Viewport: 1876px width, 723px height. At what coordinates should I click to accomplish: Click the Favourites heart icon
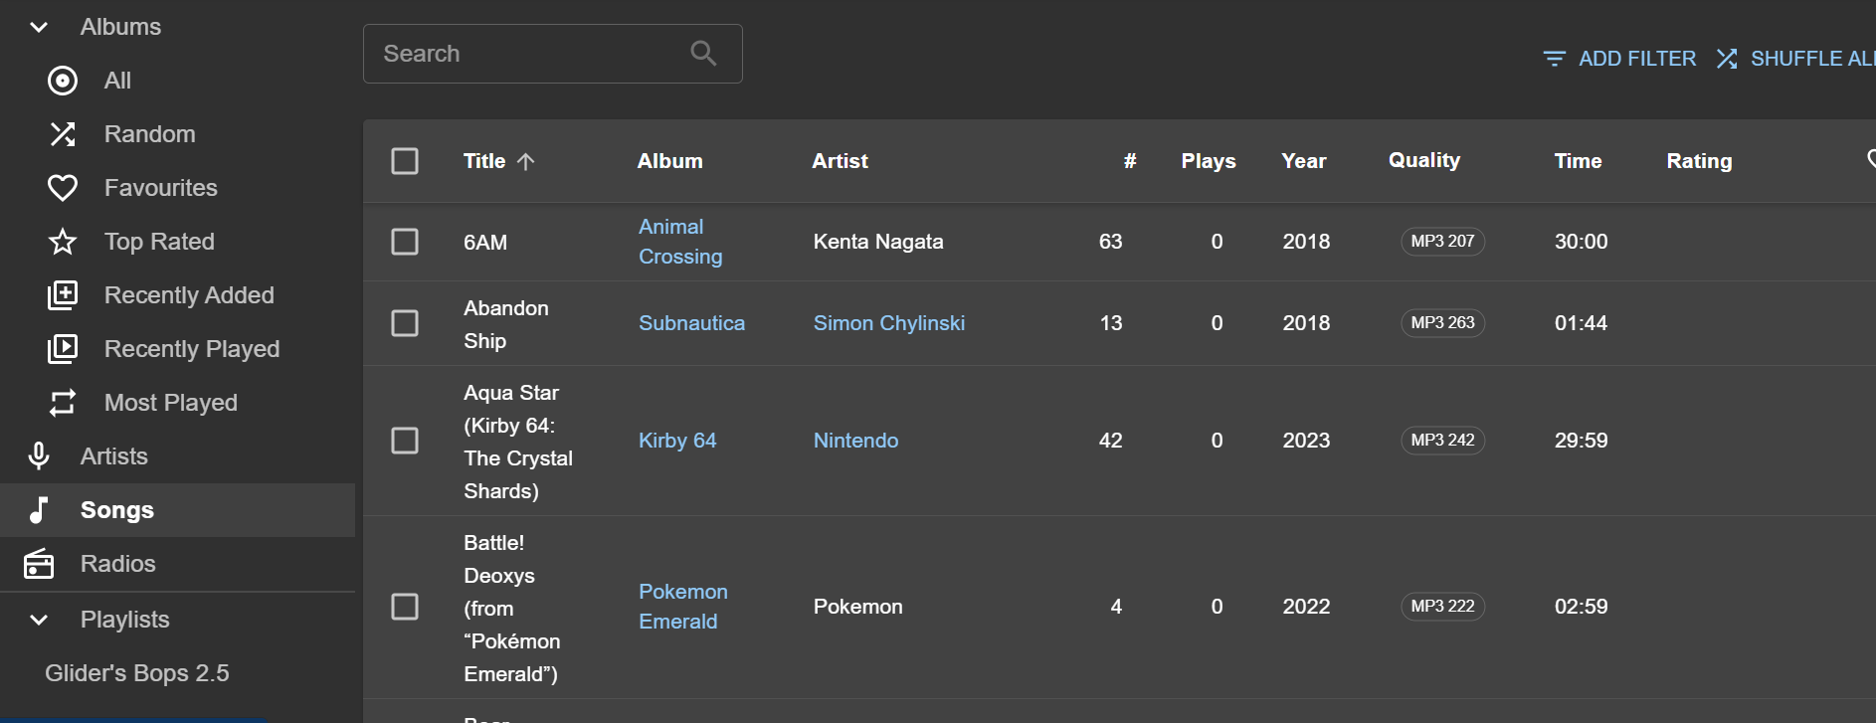[x=63, y=188]
